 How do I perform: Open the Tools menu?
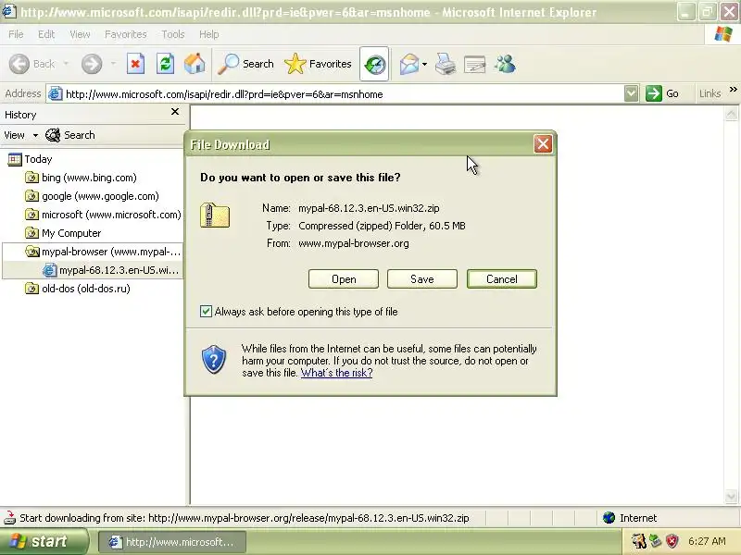click(x=173, y=34)
